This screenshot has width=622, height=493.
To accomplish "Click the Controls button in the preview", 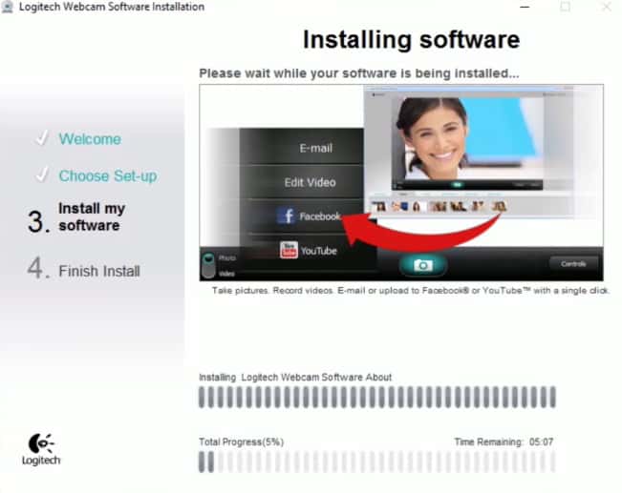I will click(x=573, y=264).
